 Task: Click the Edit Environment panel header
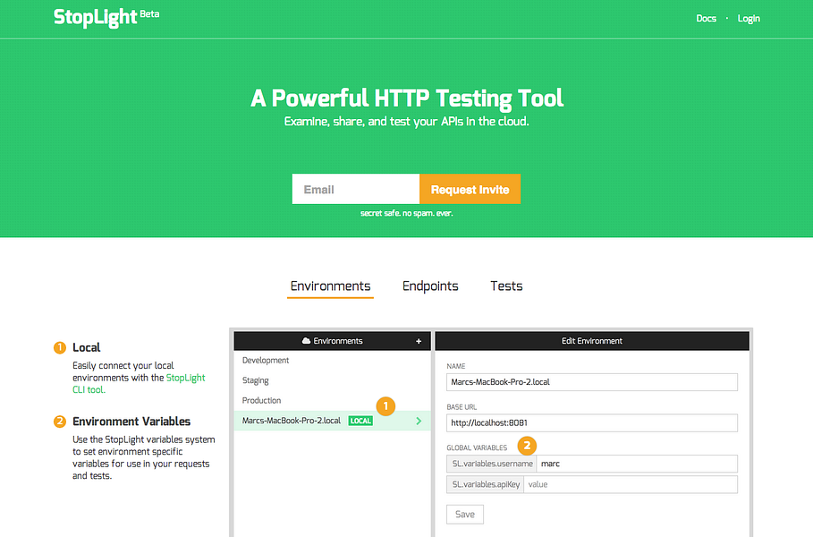[x=592, y=341]
